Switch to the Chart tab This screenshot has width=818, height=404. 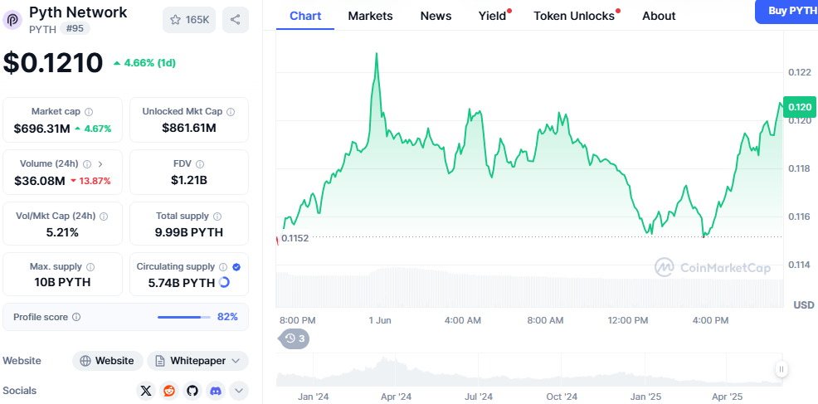pyautogui.click(x=305, y=17)
